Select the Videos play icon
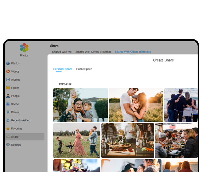Viewport: 202px width, 172px height. [x=8, y=72]
